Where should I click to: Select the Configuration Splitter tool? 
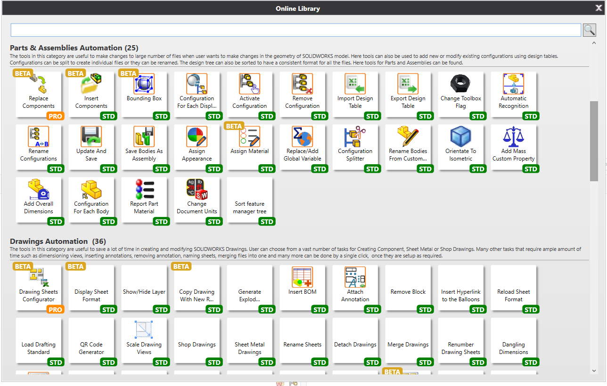355,147
